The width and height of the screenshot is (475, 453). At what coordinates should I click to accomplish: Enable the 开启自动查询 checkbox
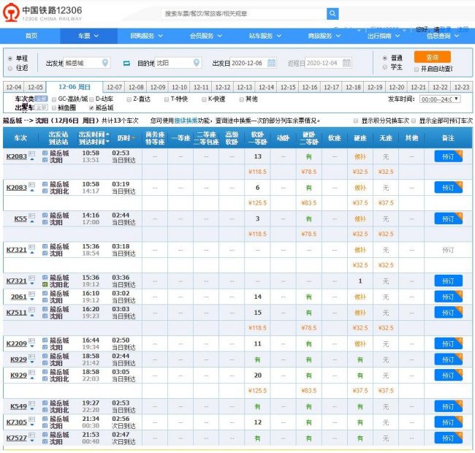(x=417, y=69)
